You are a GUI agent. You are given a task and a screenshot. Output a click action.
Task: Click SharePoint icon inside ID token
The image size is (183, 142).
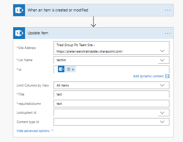61,69
